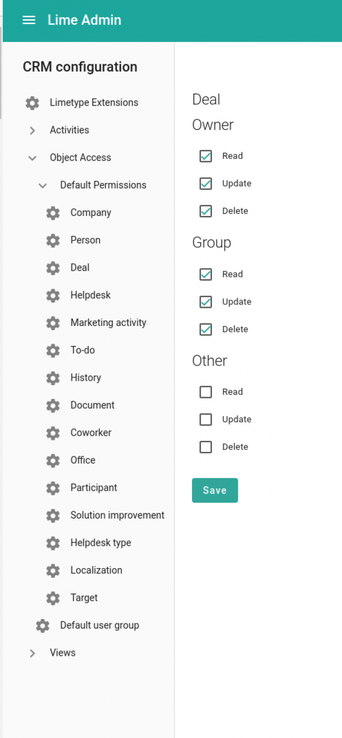Click the Lime Admin title
342x738 pixels.
(x=84, y=20)
